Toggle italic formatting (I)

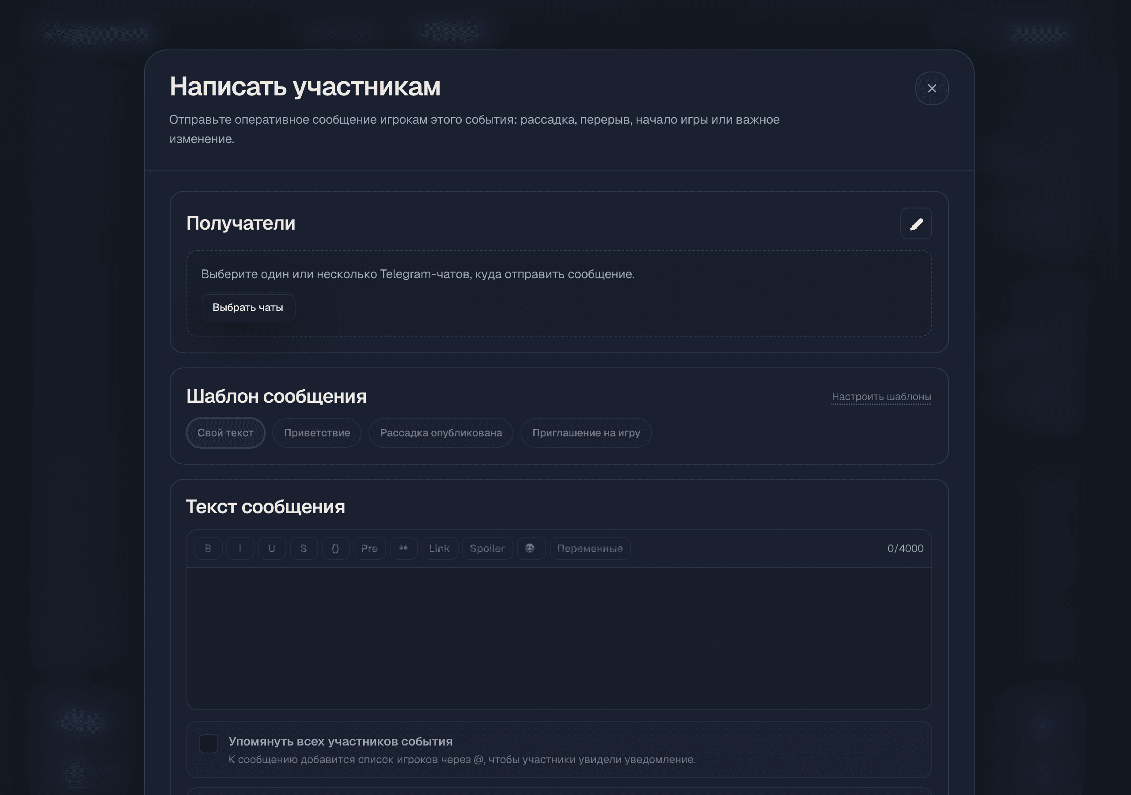click(240, 548)
